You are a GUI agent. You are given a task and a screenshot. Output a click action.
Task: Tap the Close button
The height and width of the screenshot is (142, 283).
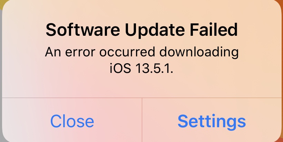[72, 120]
